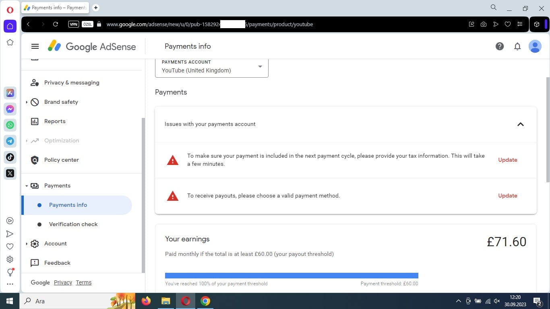Open Pinboards heart icon in sidebar
This screenshot has height=309, width=550.
tap(10, 247)
